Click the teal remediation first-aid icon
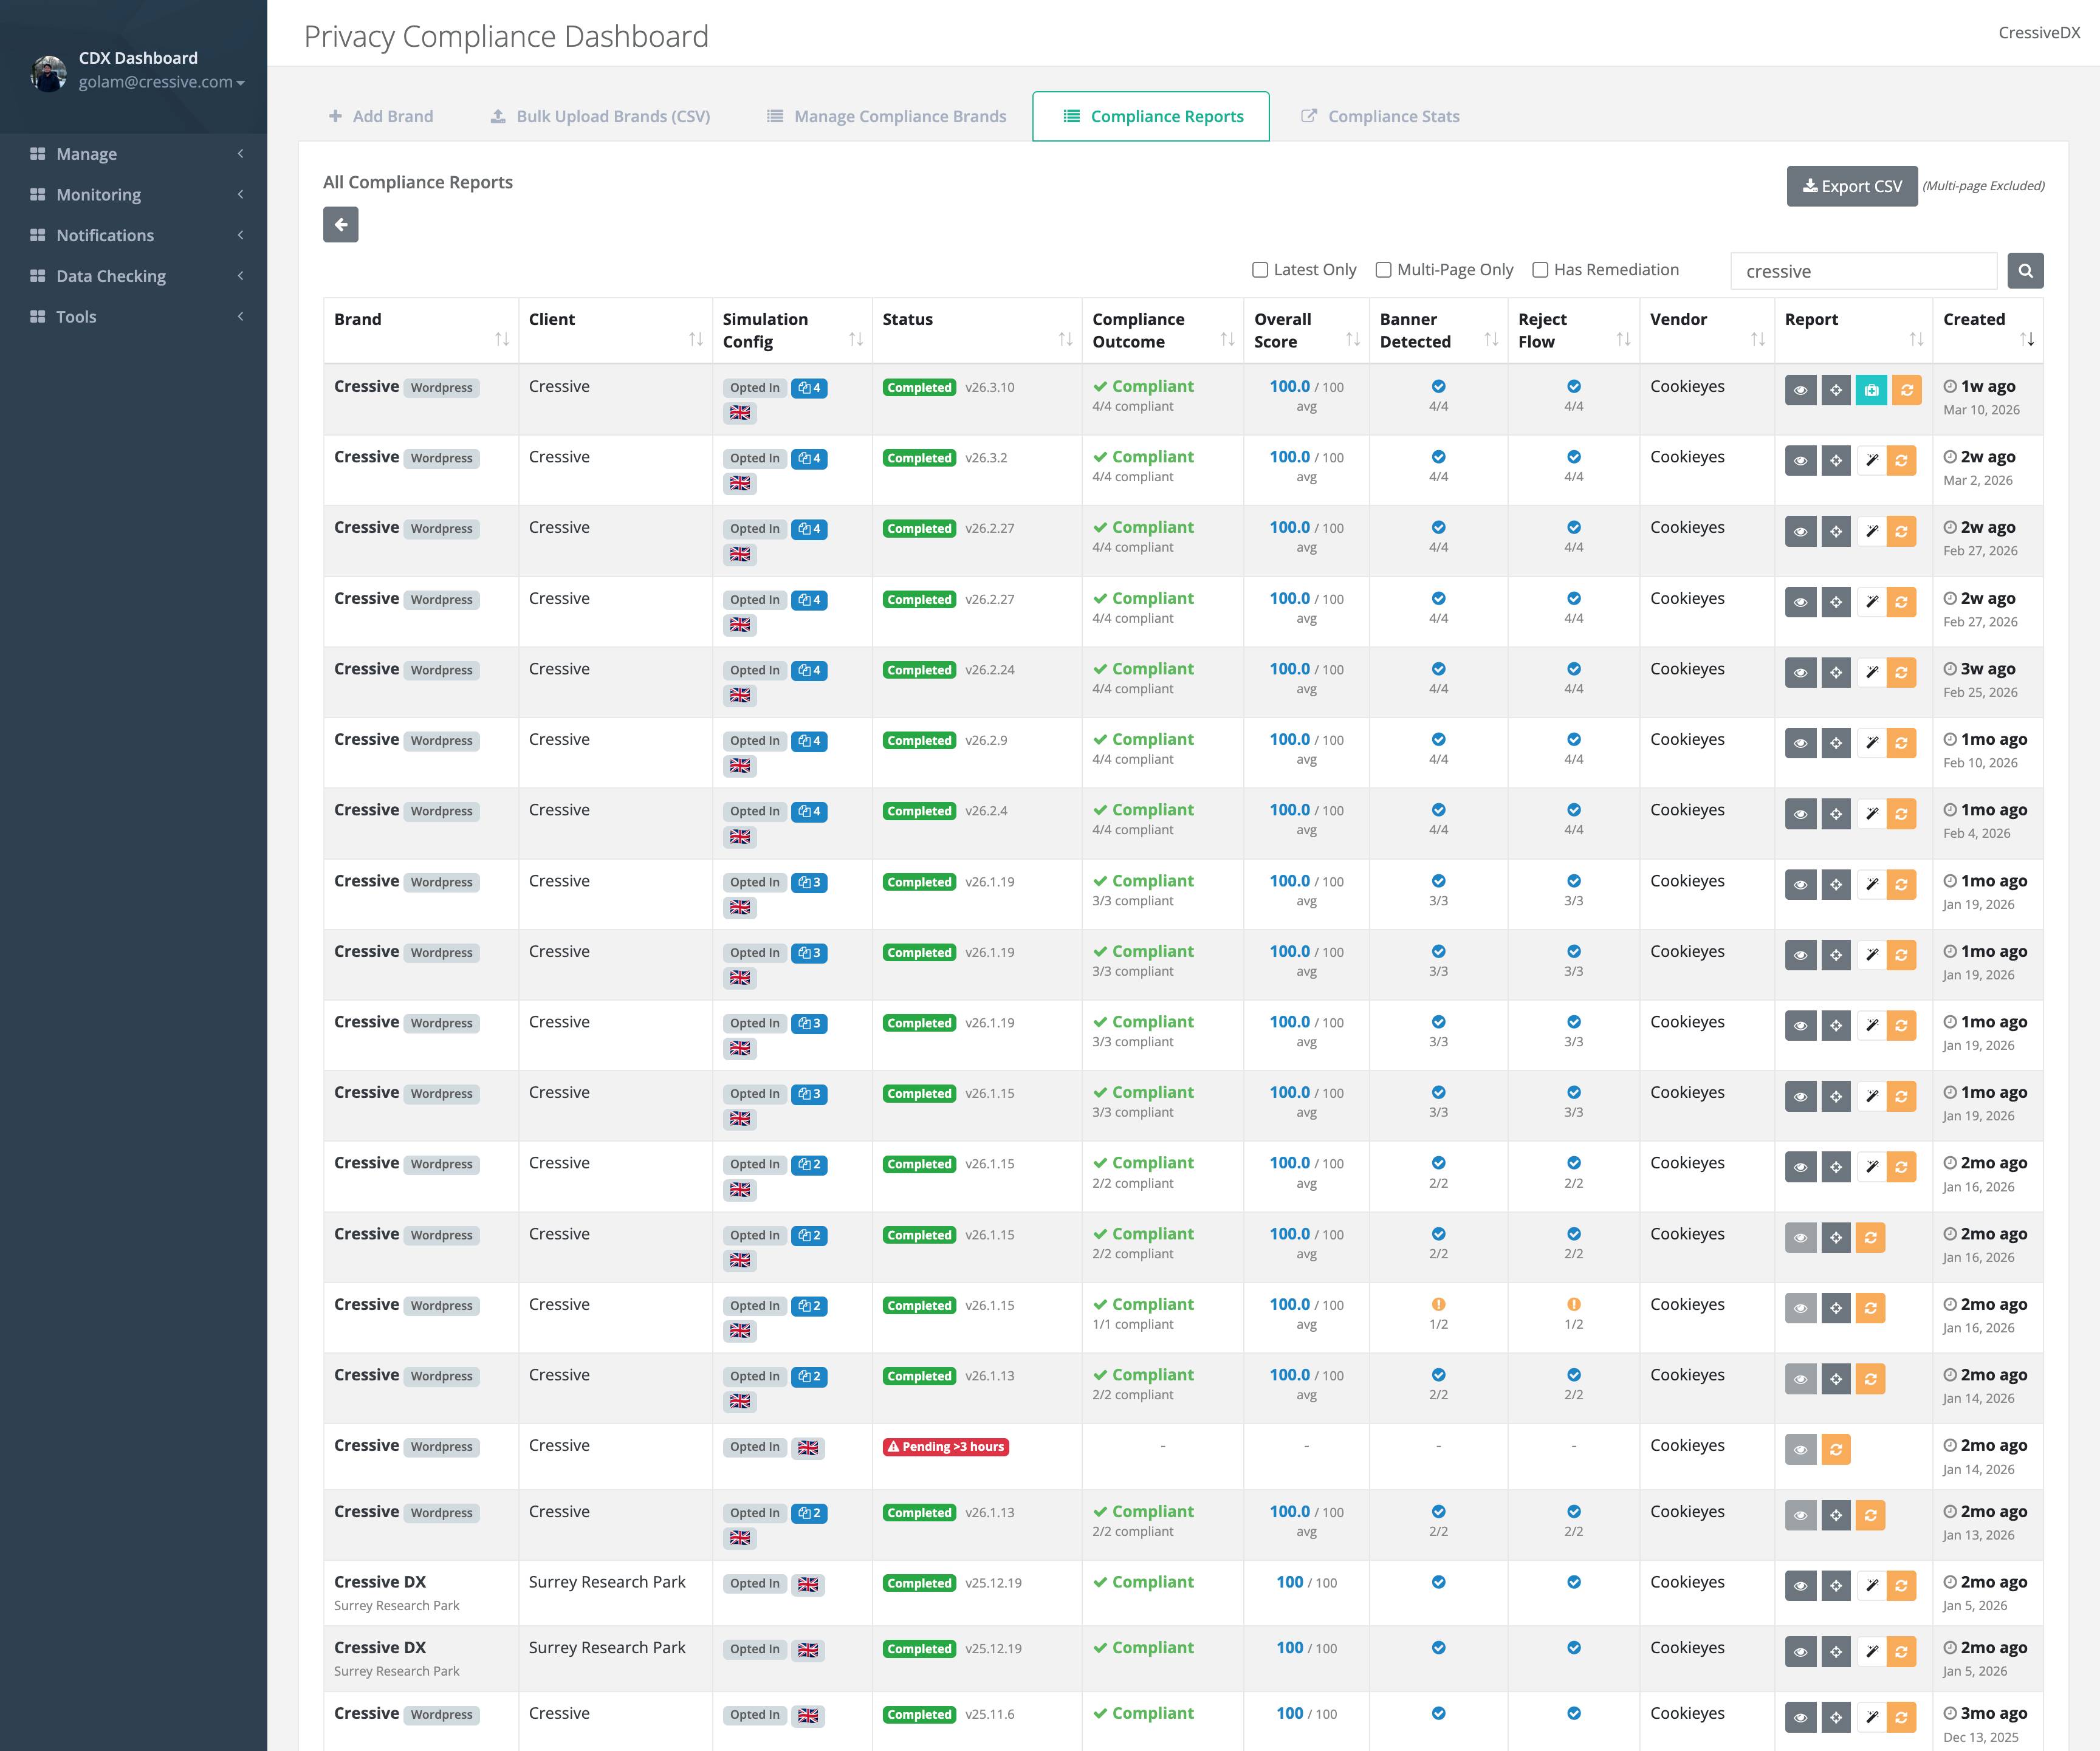Viewport: 2100px width, 1751px height. (x=1872, y=390)
